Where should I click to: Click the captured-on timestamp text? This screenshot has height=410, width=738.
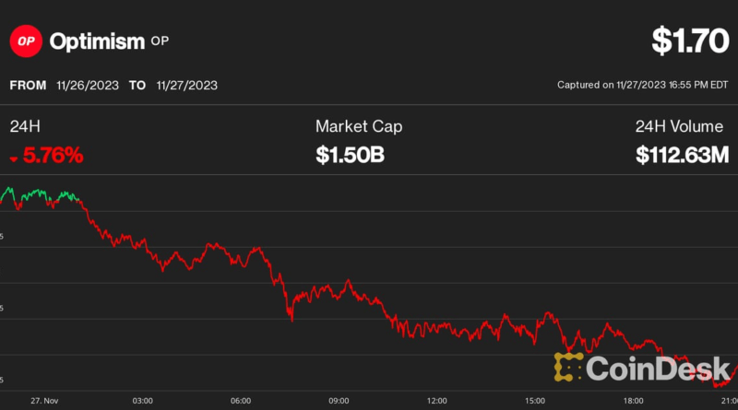pos(642,85)
